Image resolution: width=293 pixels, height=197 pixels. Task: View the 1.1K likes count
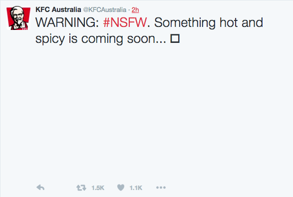coord(136,188)
